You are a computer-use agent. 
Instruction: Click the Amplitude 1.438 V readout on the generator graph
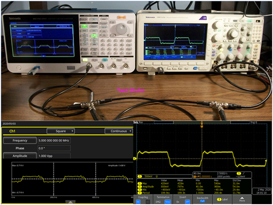tap(117, 165)
